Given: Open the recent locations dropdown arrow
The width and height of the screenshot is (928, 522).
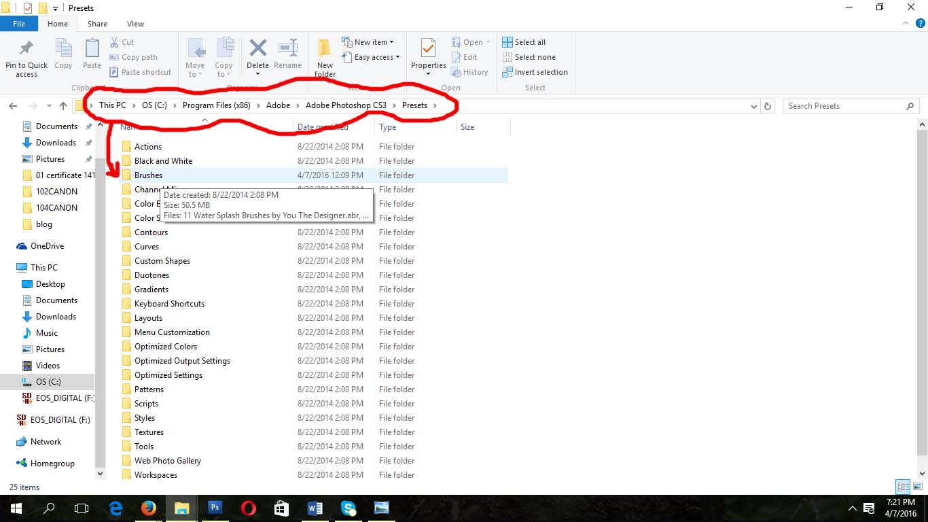Looking at the screenshot, I should tap(49, 106).
